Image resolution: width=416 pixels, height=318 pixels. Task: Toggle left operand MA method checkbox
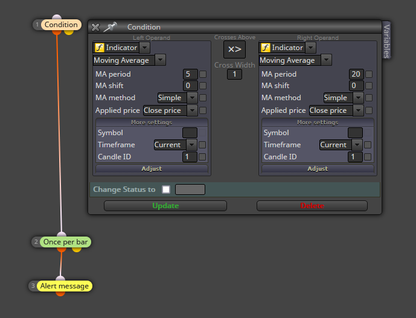(x=203, y=98)
